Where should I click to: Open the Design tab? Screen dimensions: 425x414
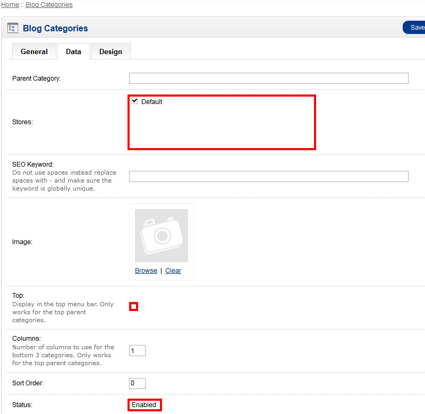(110, 51)
